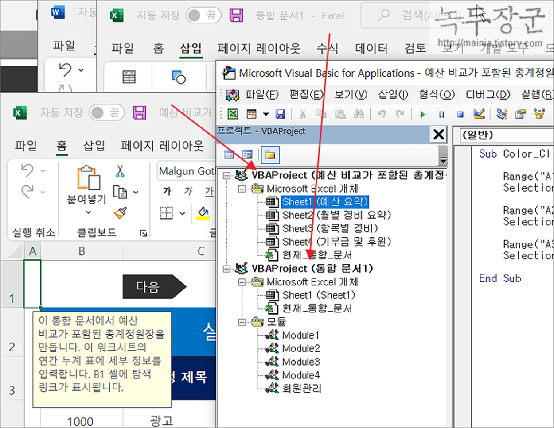Open VBA 보기(V) menu
The image size is (554, 428).
(x=351, y=94)
